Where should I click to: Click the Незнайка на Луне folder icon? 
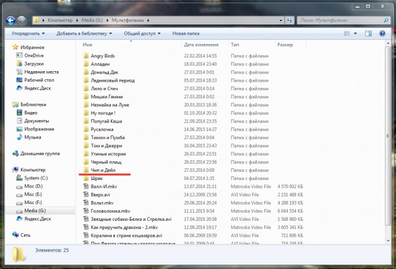click(x=86, y=105)
